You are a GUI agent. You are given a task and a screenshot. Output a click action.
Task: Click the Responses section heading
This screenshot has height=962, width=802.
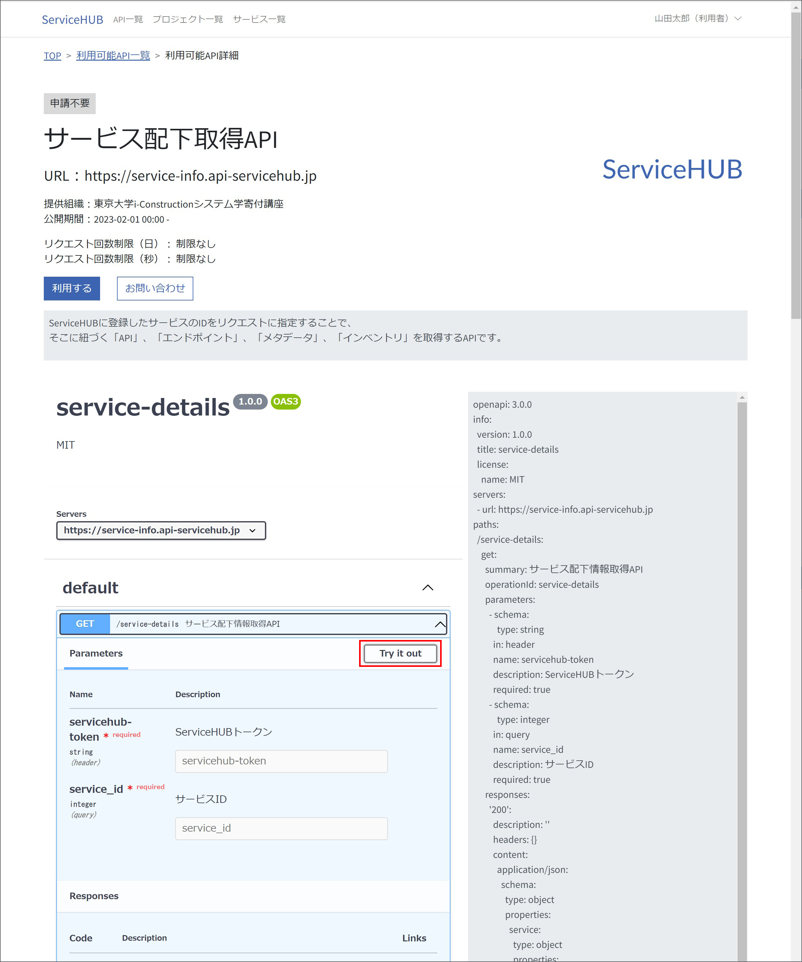point(94,896)
